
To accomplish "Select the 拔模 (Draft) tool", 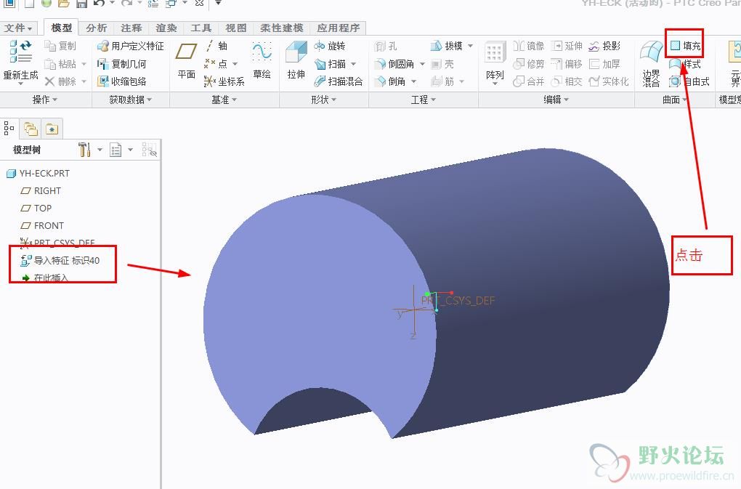I will [447, 46].
